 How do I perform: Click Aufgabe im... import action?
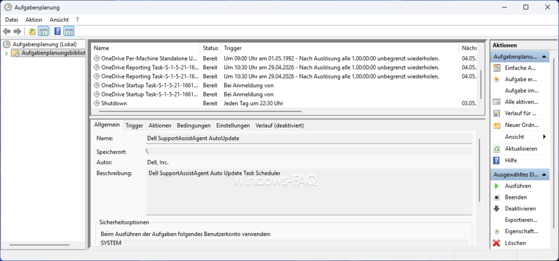point(521,90)
